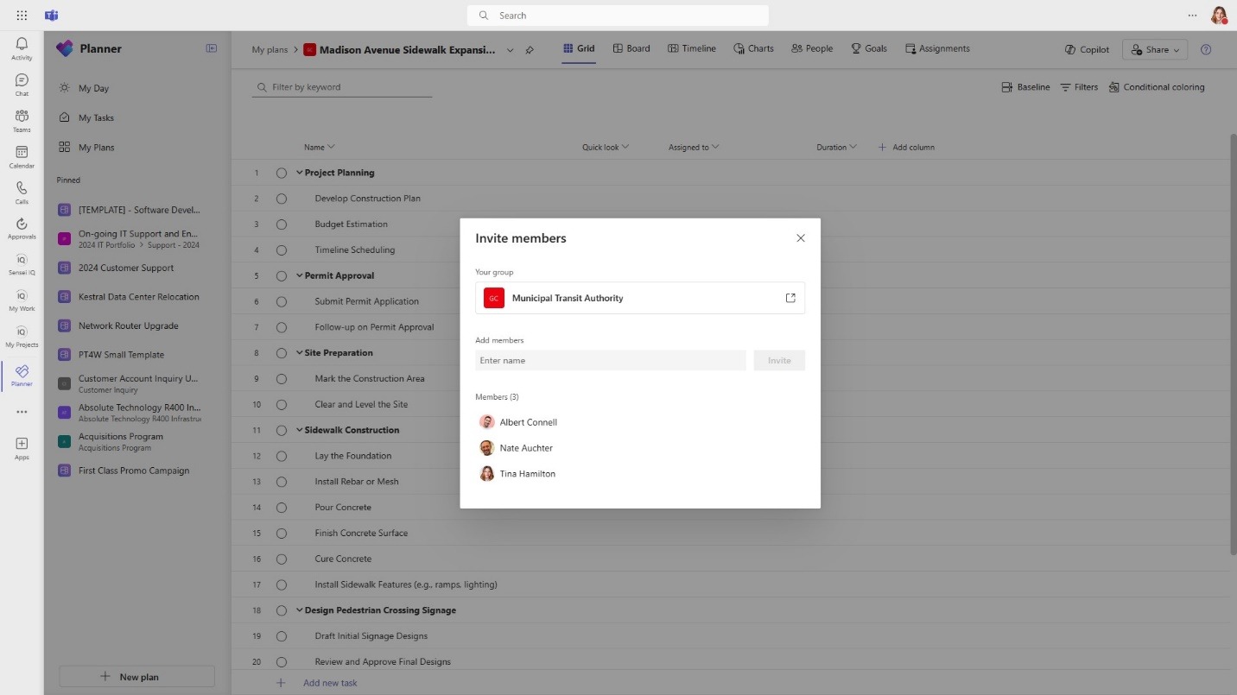Switch to the Board tab
Screen dimensions: 1237x695
click(x=631, y=48)
